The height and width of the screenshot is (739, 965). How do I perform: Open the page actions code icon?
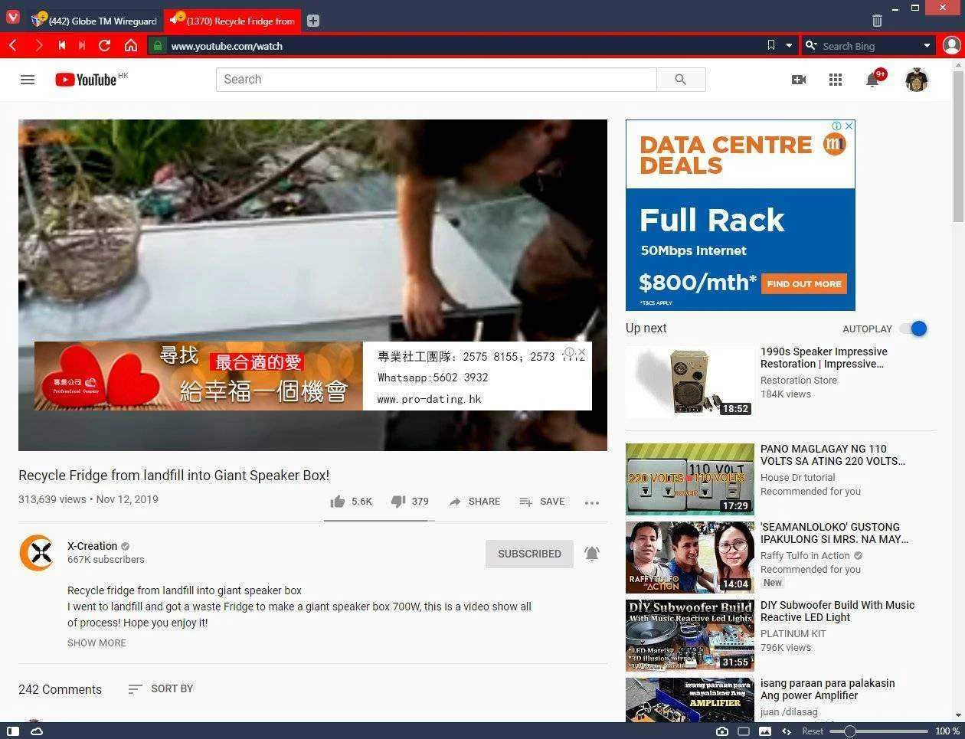[x=786, y=731]
